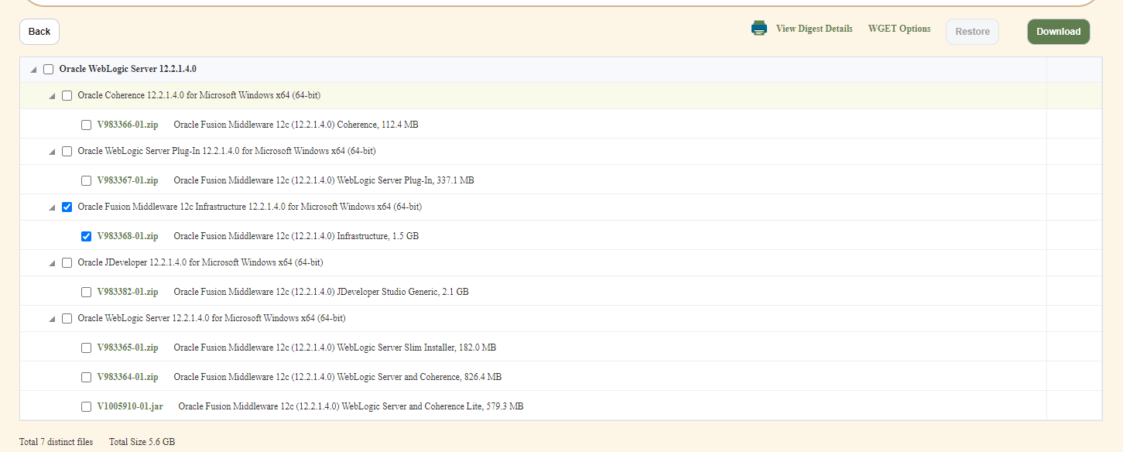The height and width of the screenshot is (452, 1123).
Task: Go Back to previous page
Action: click(39, 32)
